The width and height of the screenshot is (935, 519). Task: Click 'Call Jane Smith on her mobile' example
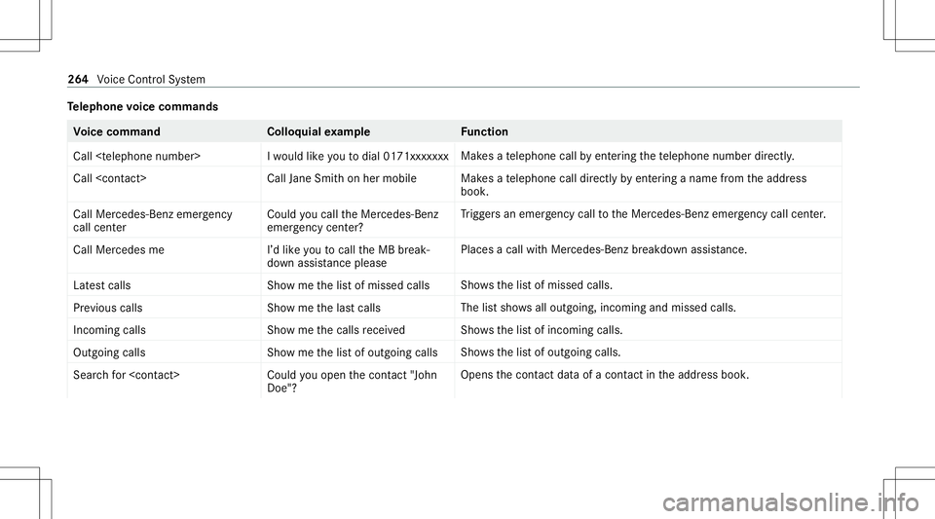pos(342,178)
